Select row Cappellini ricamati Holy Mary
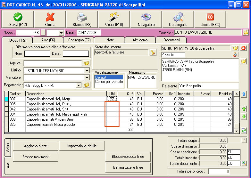The width and height of the screenshot is (251, 178). [119, 99]
